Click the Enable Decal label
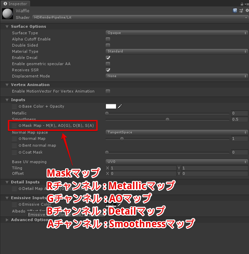249x254 pixels. 25,58
